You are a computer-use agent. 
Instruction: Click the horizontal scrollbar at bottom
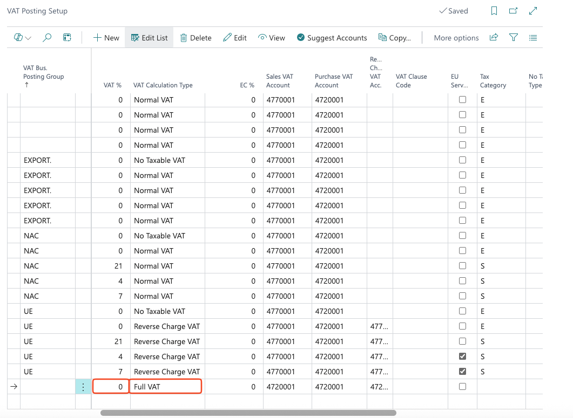pos(248,413)
